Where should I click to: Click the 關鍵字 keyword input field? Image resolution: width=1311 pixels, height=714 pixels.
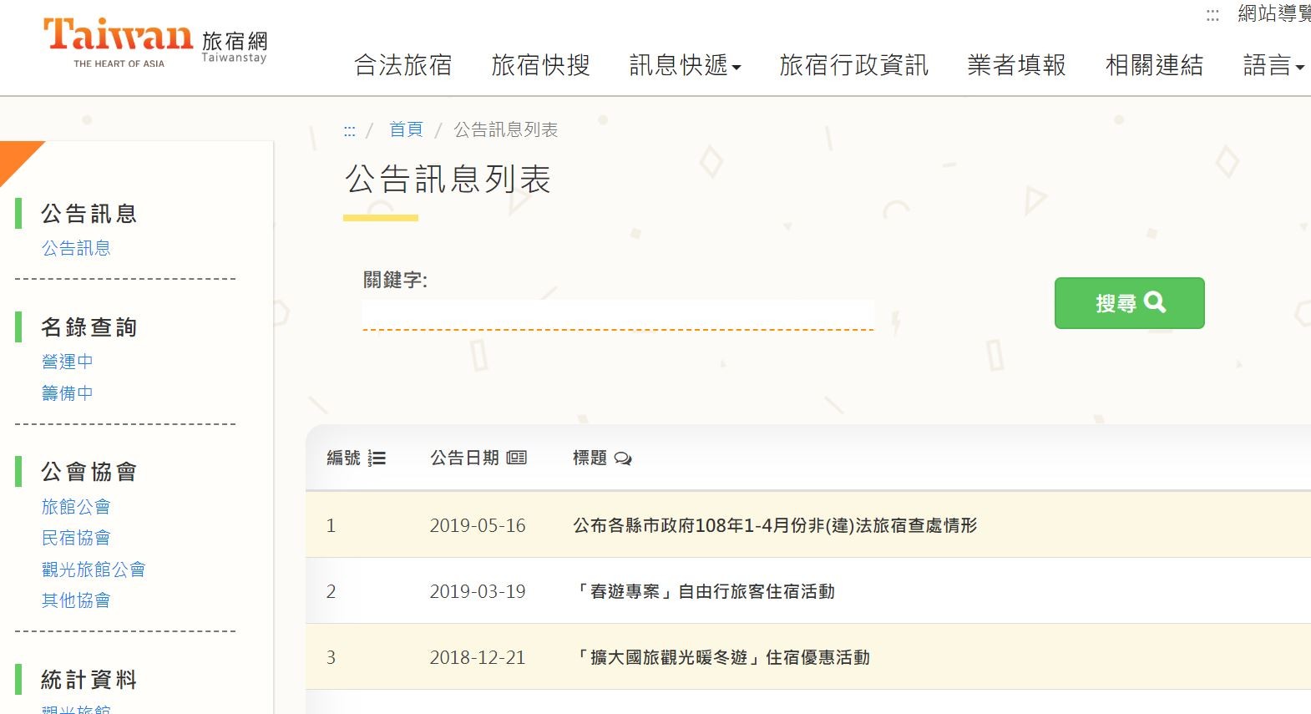click(x=618, y=315)
